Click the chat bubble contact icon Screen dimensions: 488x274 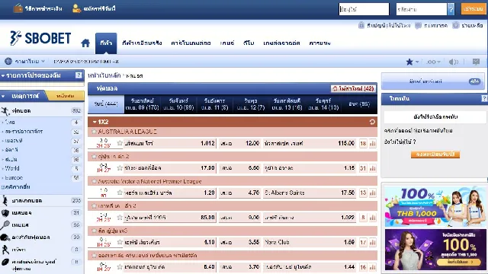pyautogui.click(x=419, y=25)
